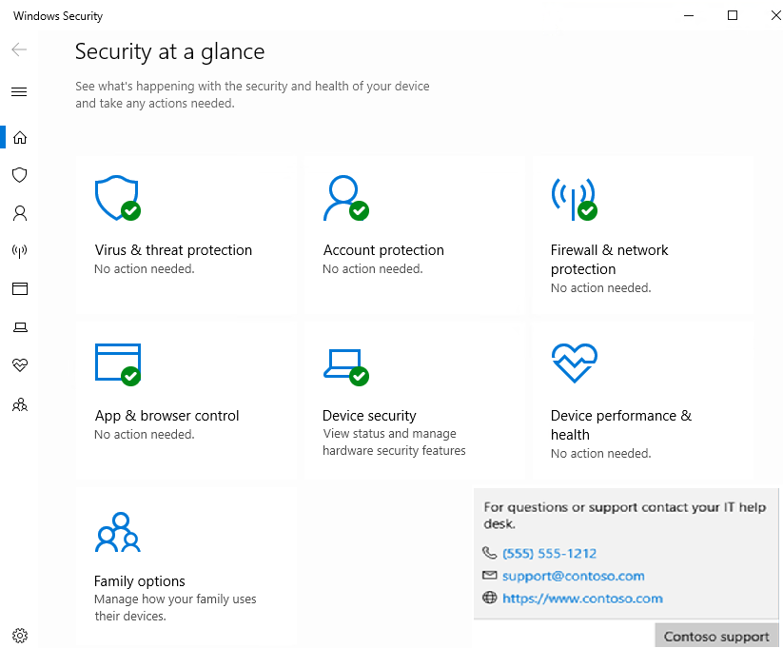Screen dimensions: 783x648
Task: Select the Device performance & health heart icon
Action: point(19,365)
